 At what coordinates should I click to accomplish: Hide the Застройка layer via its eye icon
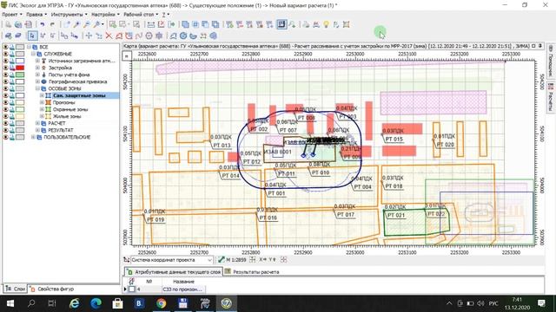coord(6,68)
